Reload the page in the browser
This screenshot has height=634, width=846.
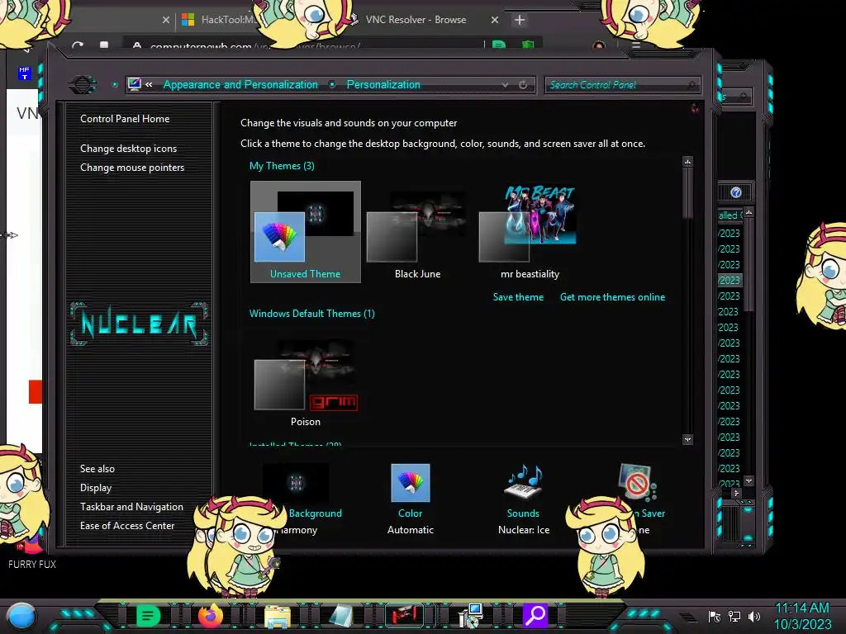(x=77, y=46)
